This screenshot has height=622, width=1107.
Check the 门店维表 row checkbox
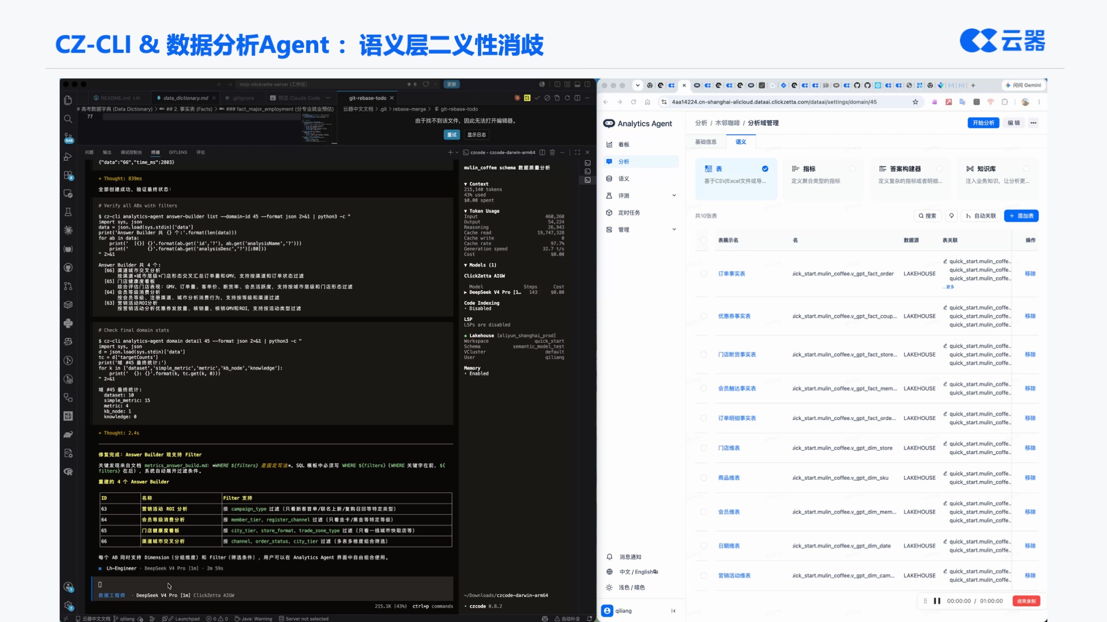pos(703,448)
